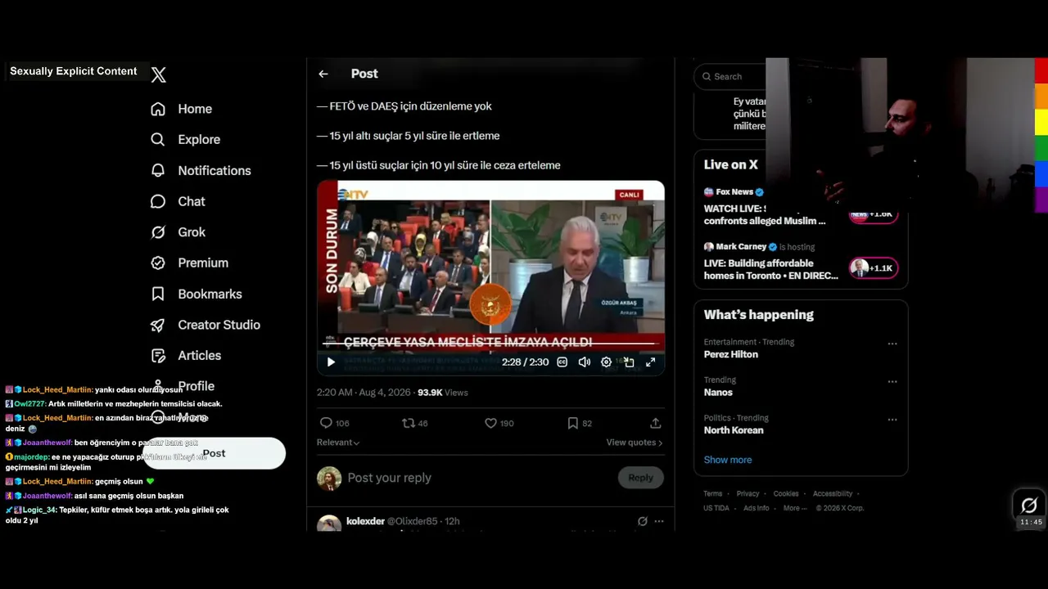Screen dimensions: 1048x589
Task: Click the video progress bar
Action: click(490, 344)
